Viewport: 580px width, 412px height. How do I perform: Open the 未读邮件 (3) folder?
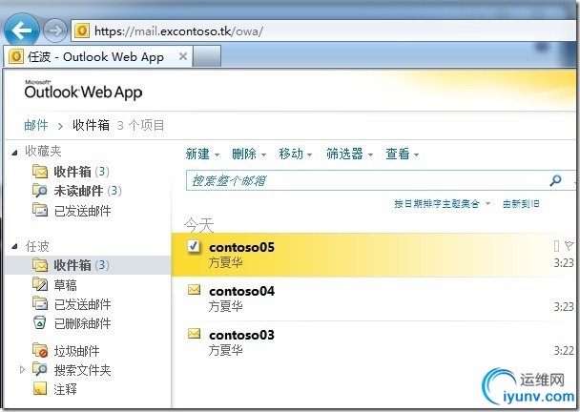click(88, 191)
